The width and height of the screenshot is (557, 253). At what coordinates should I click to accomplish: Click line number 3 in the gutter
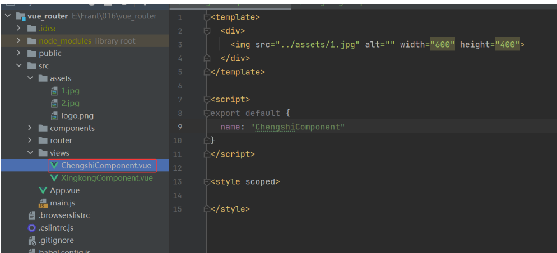click(180, 45)
